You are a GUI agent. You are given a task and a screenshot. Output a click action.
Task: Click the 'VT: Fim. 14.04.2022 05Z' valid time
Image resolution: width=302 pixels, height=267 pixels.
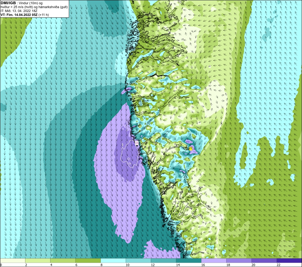(x=19, y=15)
